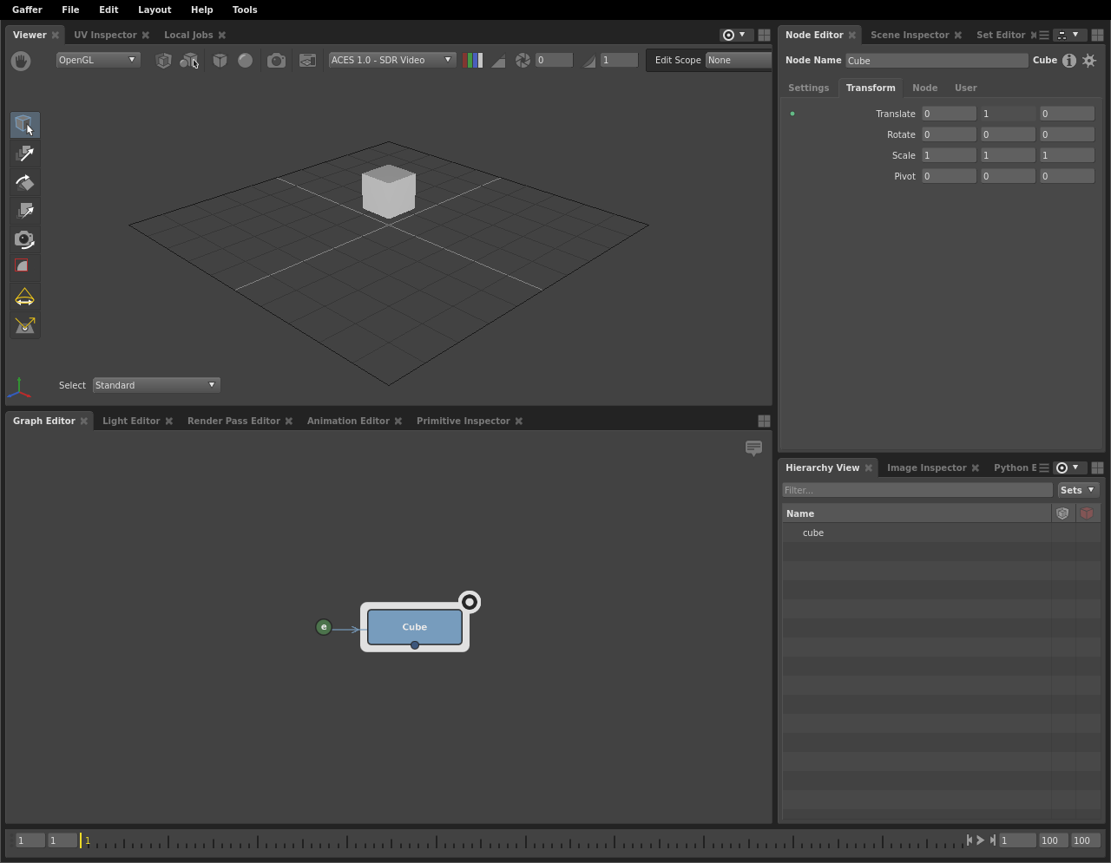
Task: Click the Sets button in Hierarchy View
Action: [1078, 490]
